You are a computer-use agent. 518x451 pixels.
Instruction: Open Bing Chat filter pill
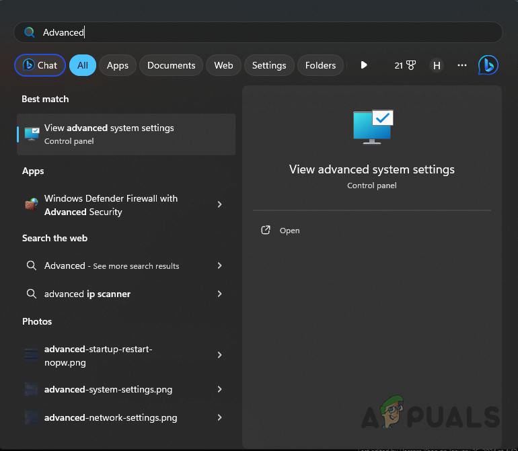pyautogui.click(x=40, y=65)
